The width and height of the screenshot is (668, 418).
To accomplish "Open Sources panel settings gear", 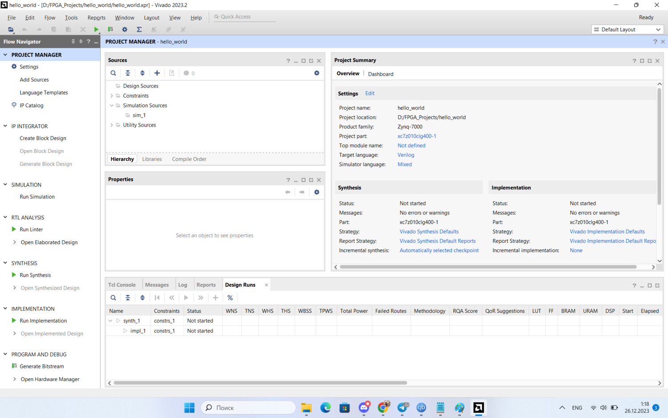I will pyautogui.click(x=317, y=73).
